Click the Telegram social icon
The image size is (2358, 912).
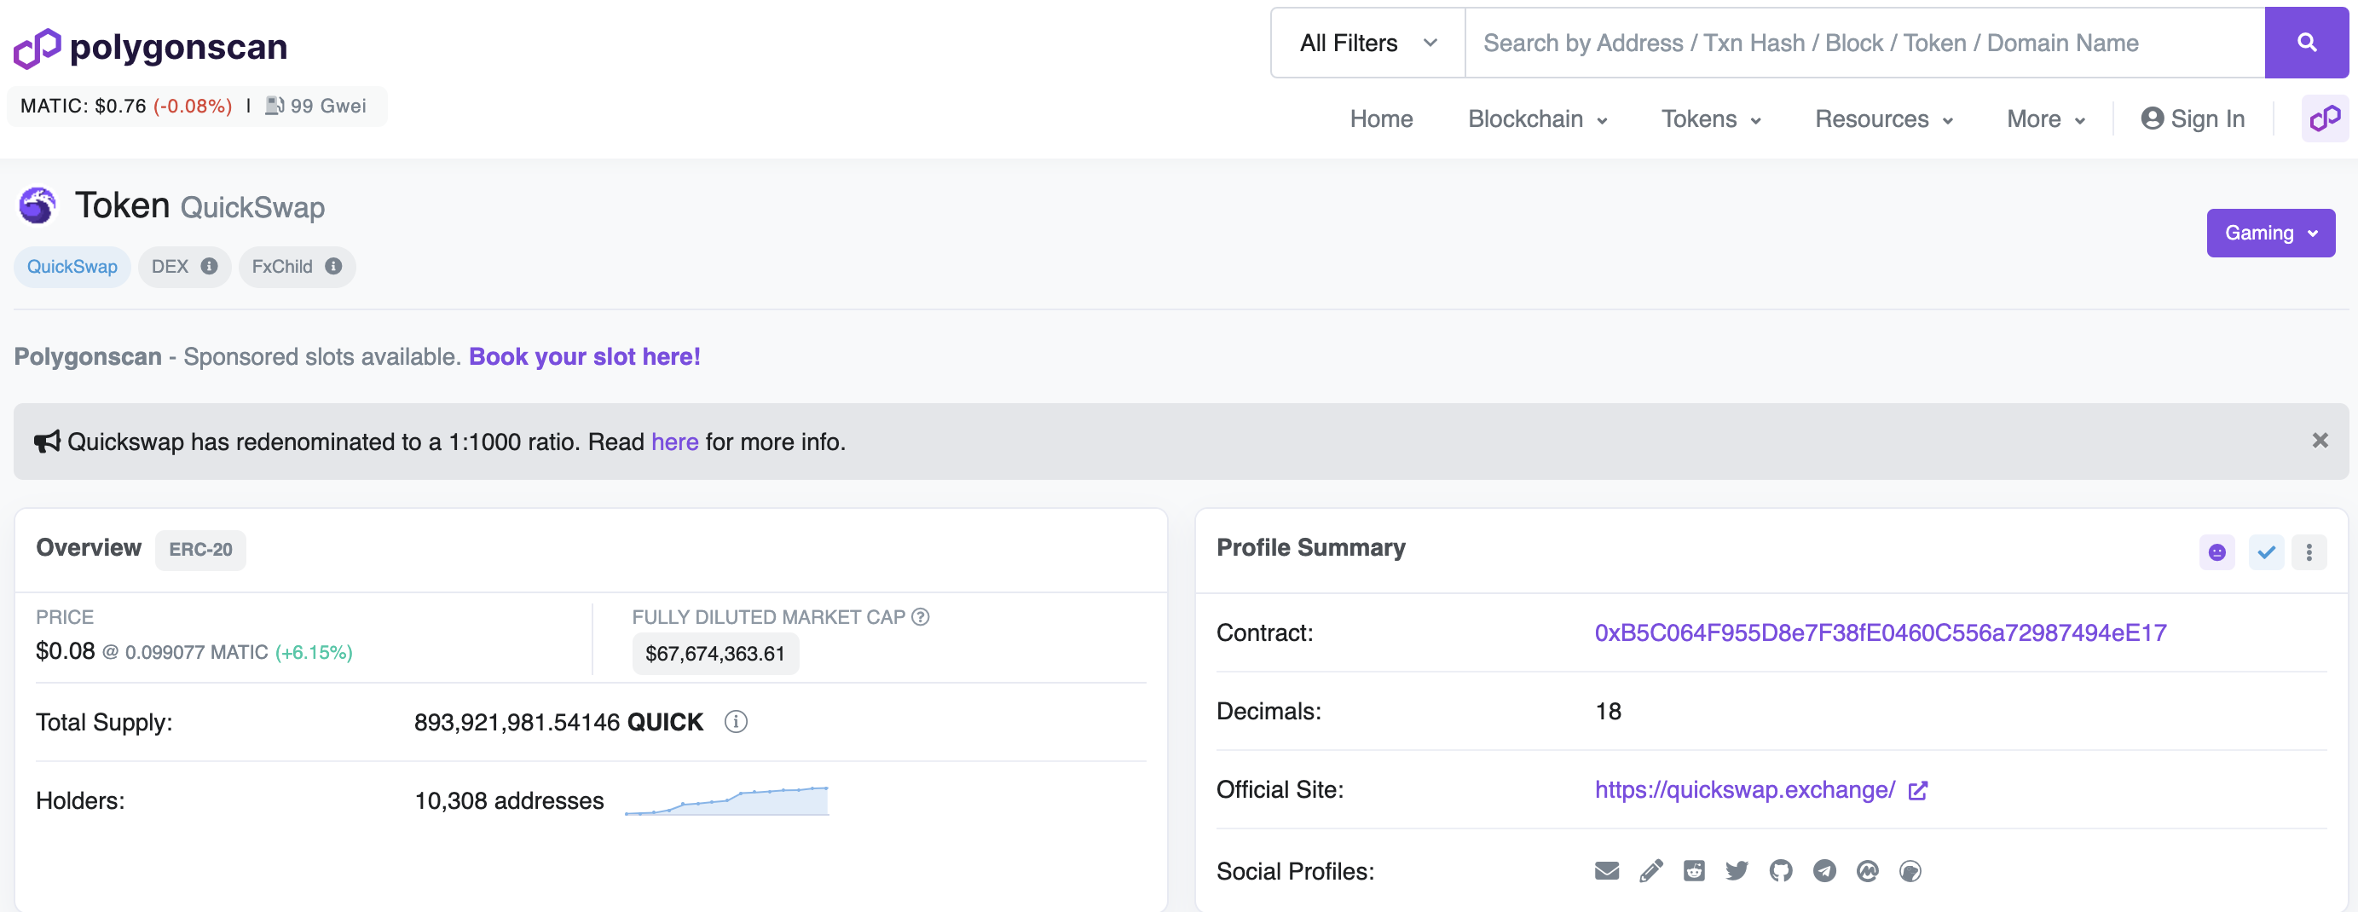pyautogui.click(x=1823, y=871)
